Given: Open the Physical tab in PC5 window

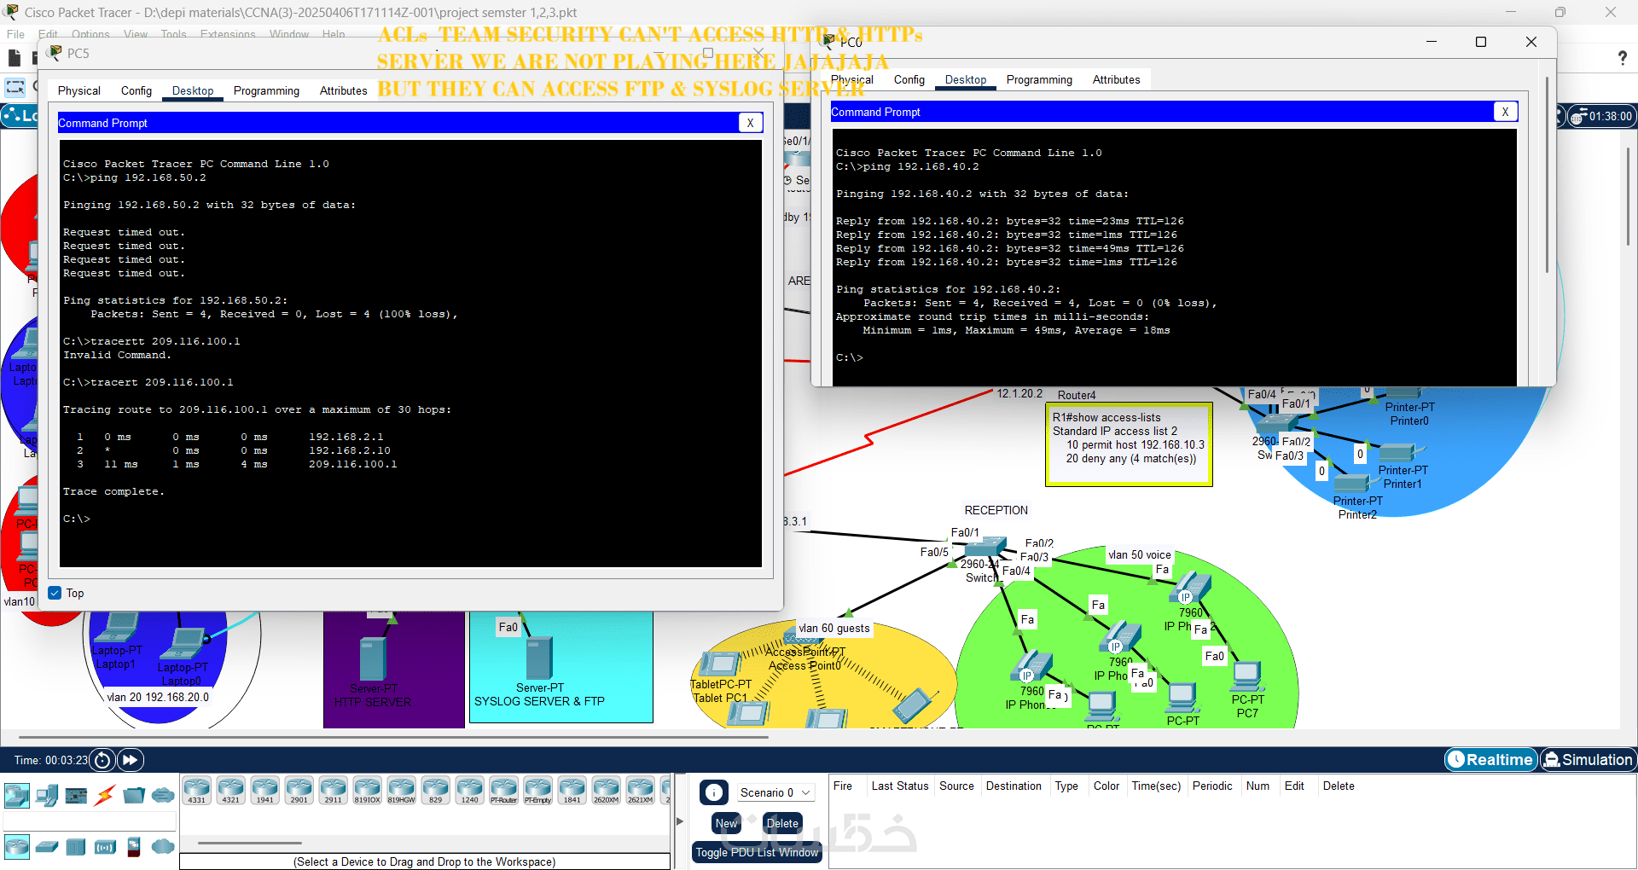Looking at the screenshot, I should [x=79, y=90].
